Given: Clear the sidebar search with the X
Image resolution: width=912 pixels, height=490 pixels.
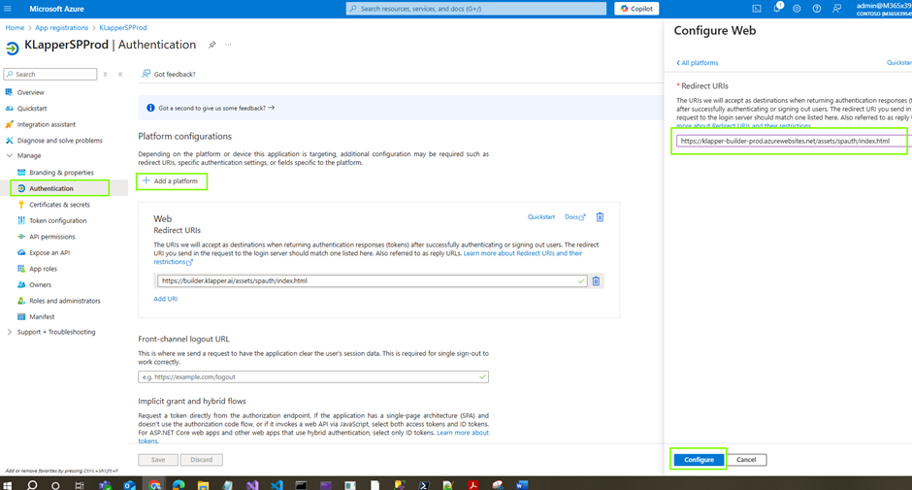Looking at the screenshot, I should [106, 74].
